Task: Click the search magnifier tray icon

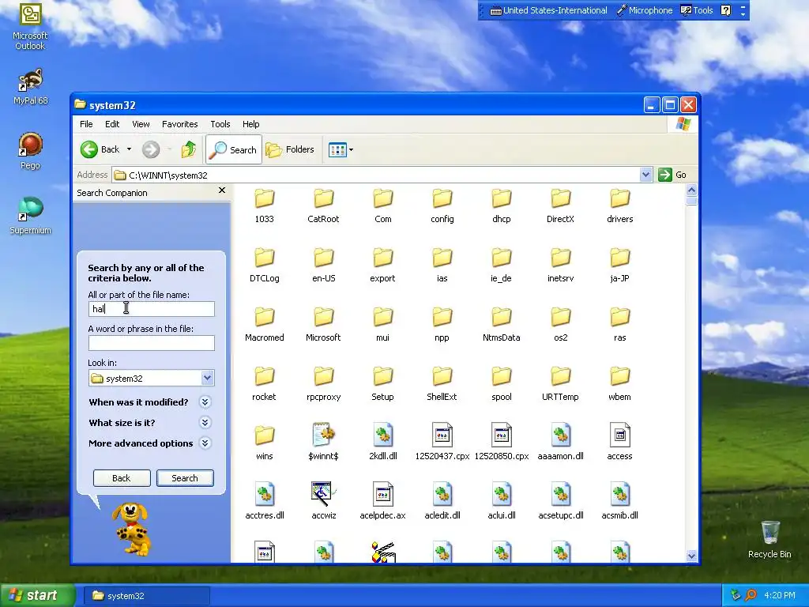Action: 751,595
